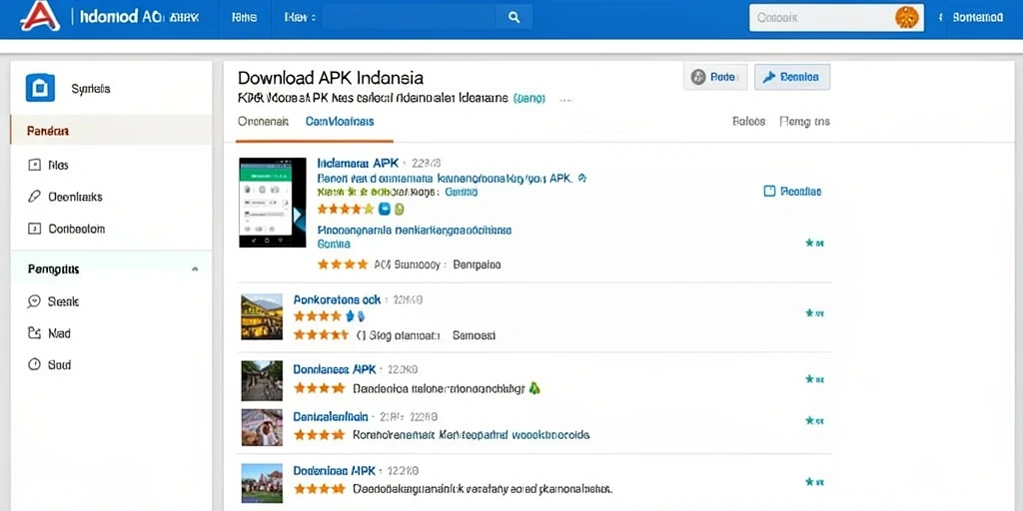Switch to the Onoenak tab
This screenshot has width=1023, height=511.
coord(263,121)
